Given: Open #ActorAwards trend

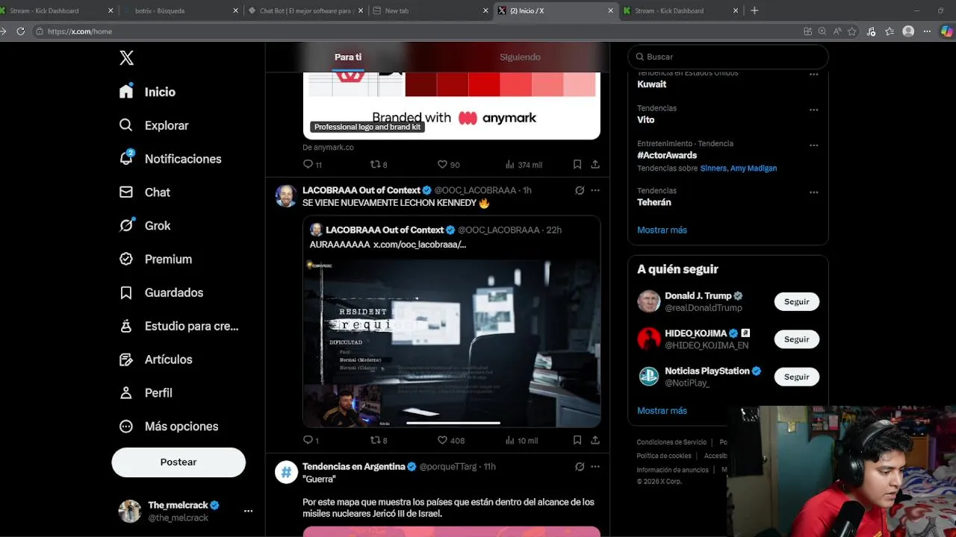Looking at the screenshot, I should (x=667, y=155).
